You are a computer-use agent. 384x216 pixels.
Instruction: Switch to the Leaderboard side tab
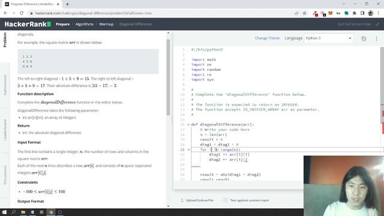(x=5, y=130)
